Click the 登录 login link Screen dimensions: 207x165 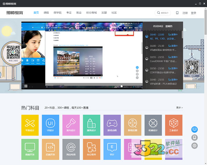tap(194, 13)
